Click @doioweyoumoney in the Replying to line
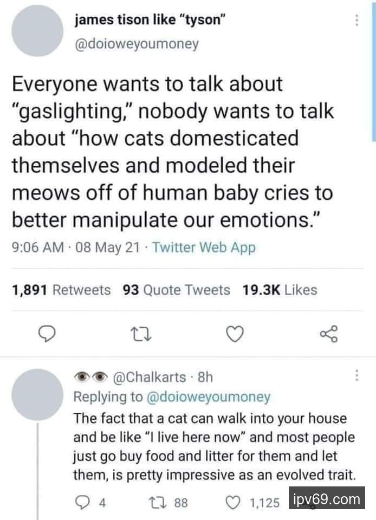 pos(208,397)
